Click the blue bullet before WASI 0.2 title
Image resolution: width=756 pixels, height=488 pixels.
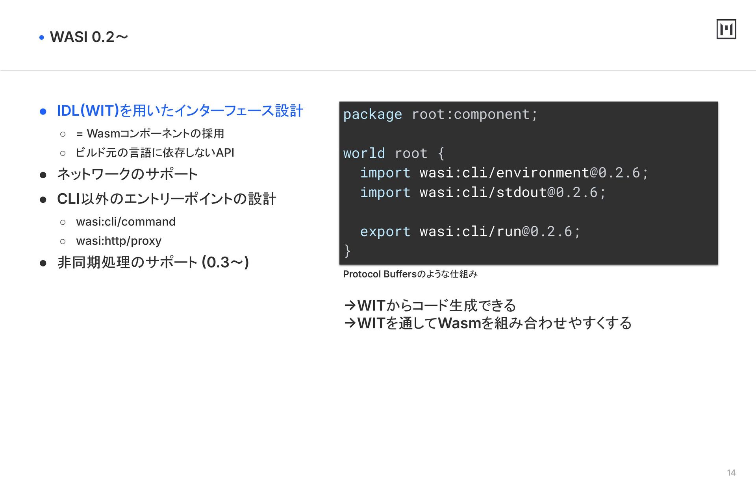[x=42, y=38]
